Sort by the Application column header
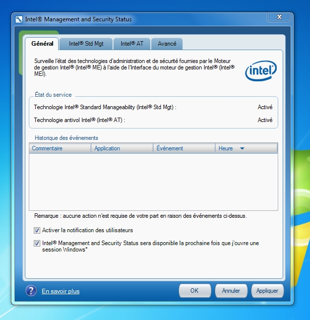This screenshot has height=320, width=310. coord(122,148)
